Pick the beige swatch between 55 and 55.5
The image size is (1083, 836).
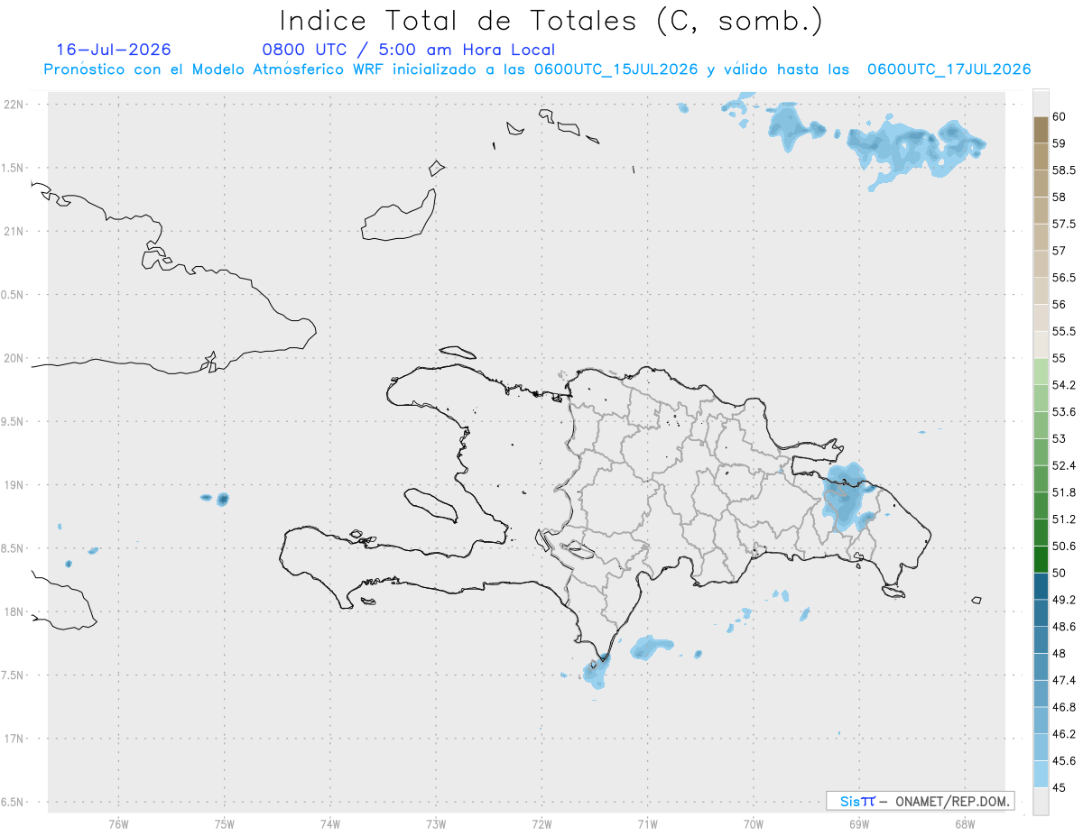coord(1041,345)
